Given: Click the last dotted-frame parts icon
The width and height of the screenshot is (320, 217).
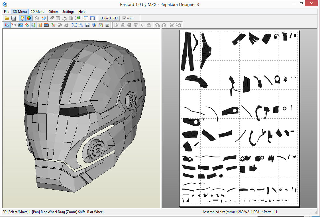Looking at the screenshot, I should [x=179, y=25].
